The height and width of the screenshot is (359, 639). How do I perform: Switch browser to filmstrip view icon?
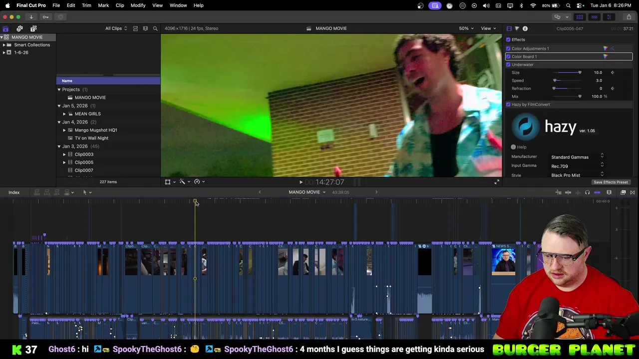click(x=145, y=28)
